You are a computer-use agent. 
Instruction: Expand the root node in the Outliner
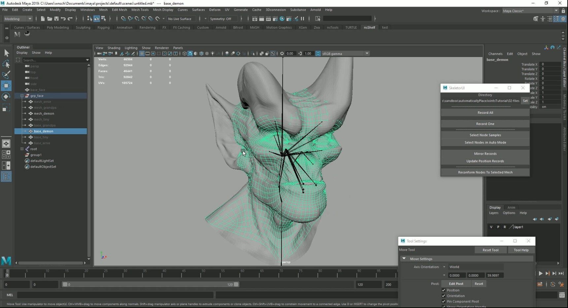click(22, 149)
